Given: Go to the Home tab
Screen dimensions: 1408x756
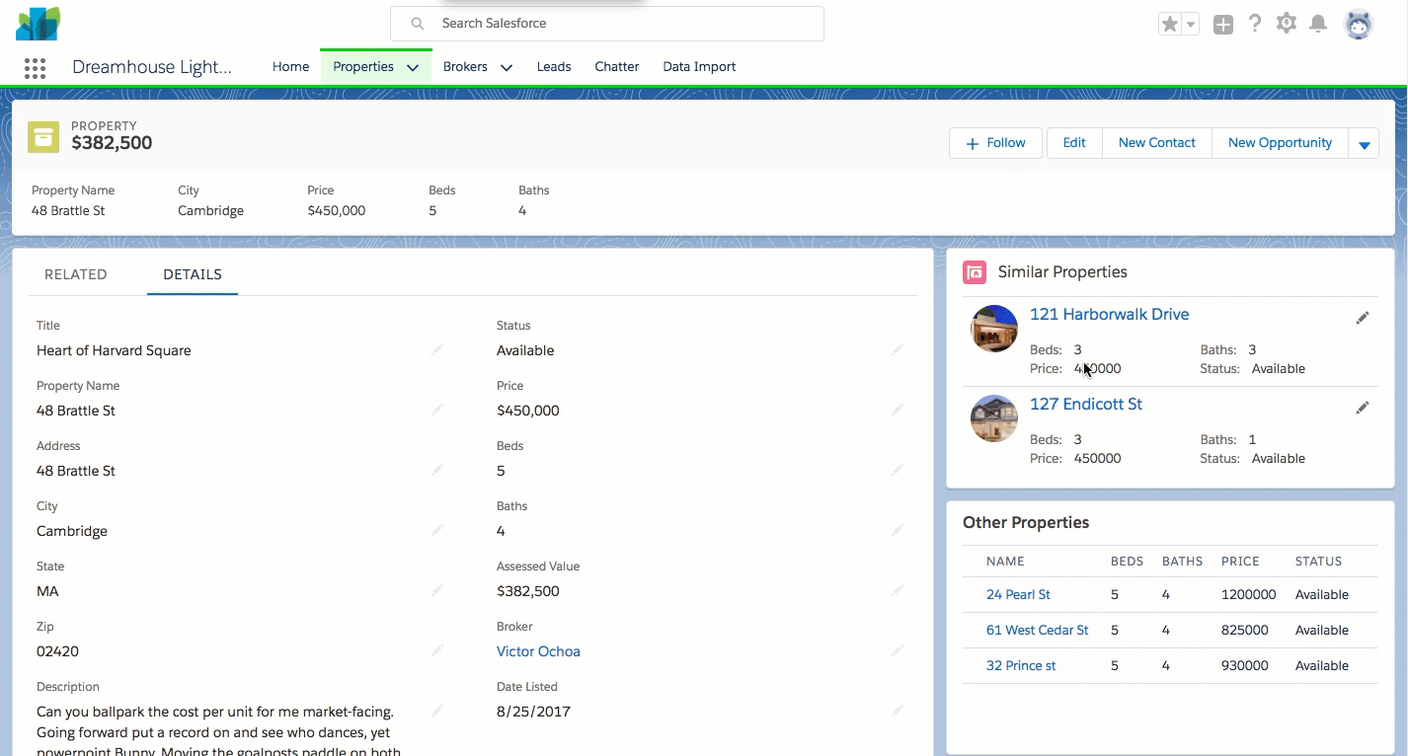Looking at the screenshot, I should 291,66.
